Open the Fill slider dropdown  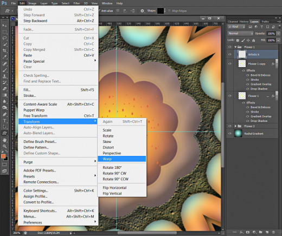click(x=278, y=40)
